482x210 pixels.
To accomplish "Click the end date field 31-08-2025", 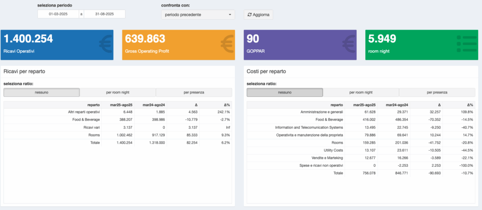I will pos(104,15).
